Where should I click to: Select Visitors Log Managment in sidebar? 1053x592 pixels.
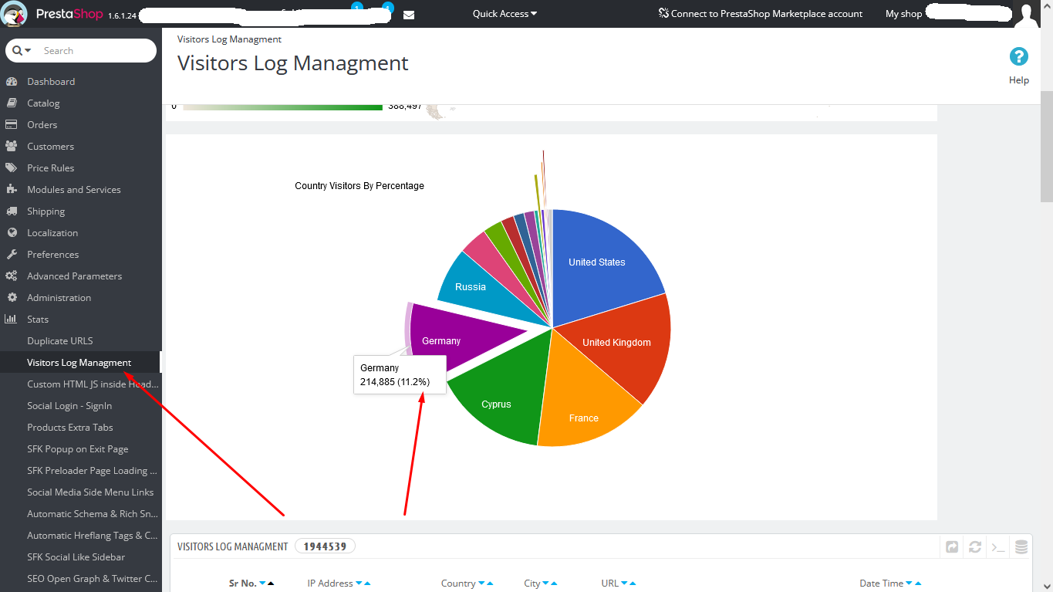79,363
